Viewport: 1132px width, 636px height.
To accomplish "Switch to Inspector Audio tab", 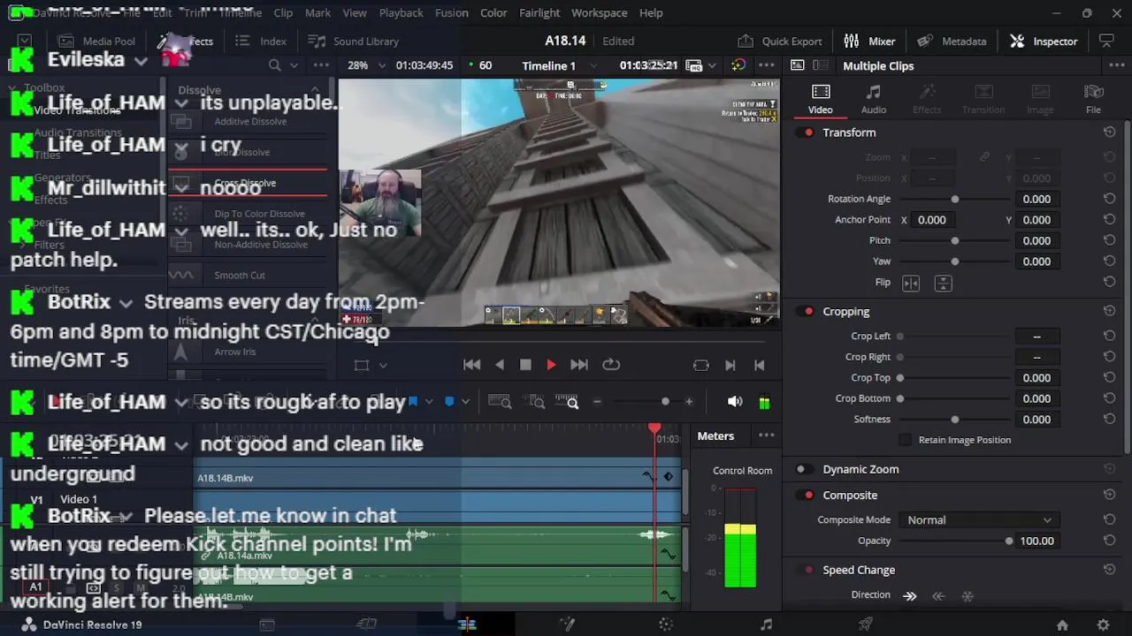I will (874, 99).
